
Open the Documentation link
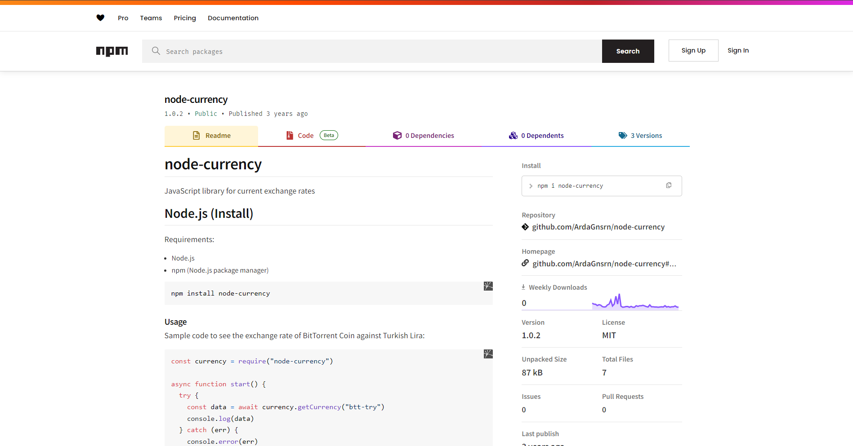tap(233, 18)
